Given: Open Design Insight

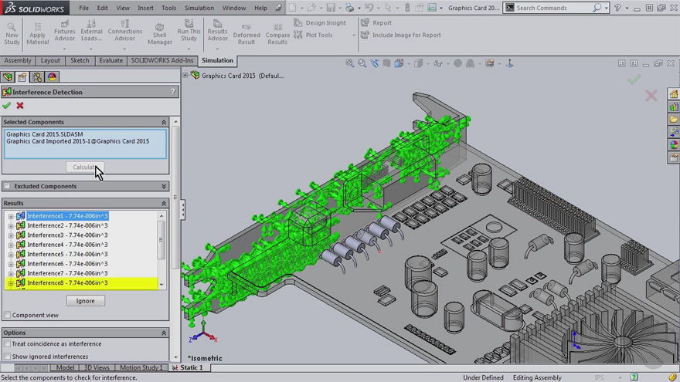Looking at the screenshot, I should pyautogui.click(x=320, y=22).
